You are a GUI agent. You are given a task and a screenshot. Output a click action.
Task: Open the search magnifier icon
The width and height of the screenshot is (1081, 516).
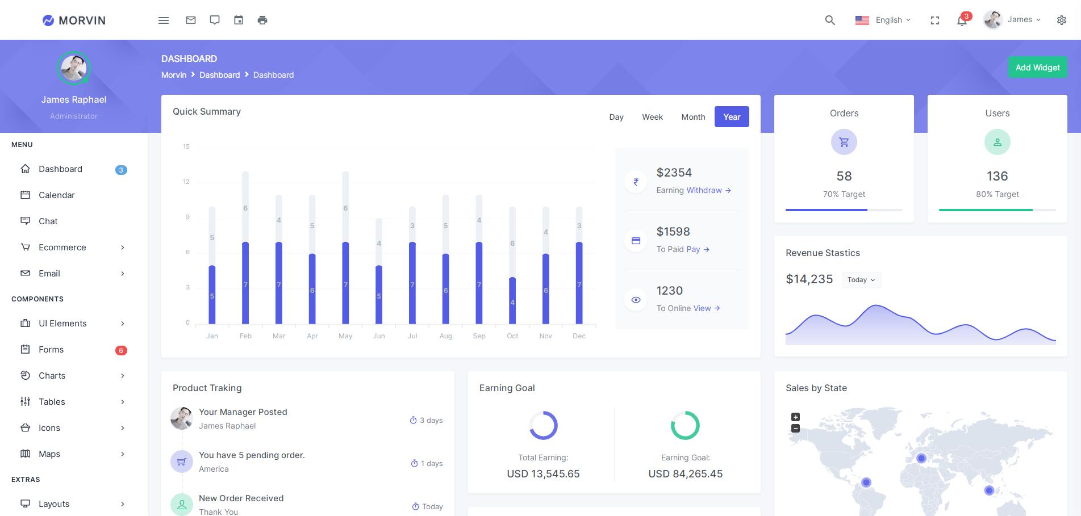coord(830,20)
